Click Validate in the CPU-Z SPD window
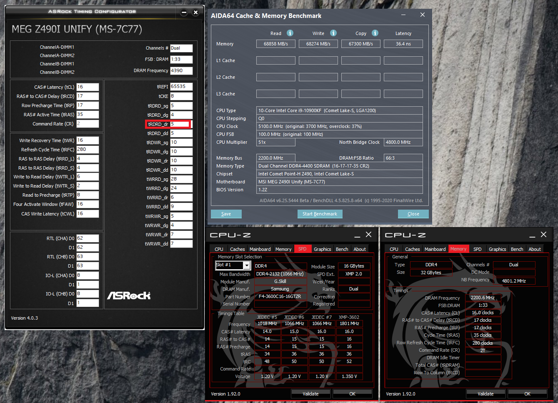Image resolution: width=558 pixels, height=403 pixels. click(x=310, y=393)
